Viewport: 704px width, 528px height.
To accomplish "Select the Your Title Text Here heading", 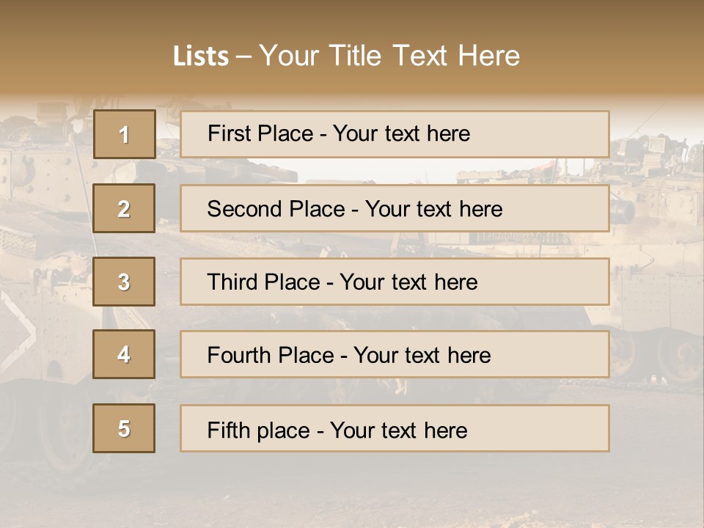I will tap(389, 56).
